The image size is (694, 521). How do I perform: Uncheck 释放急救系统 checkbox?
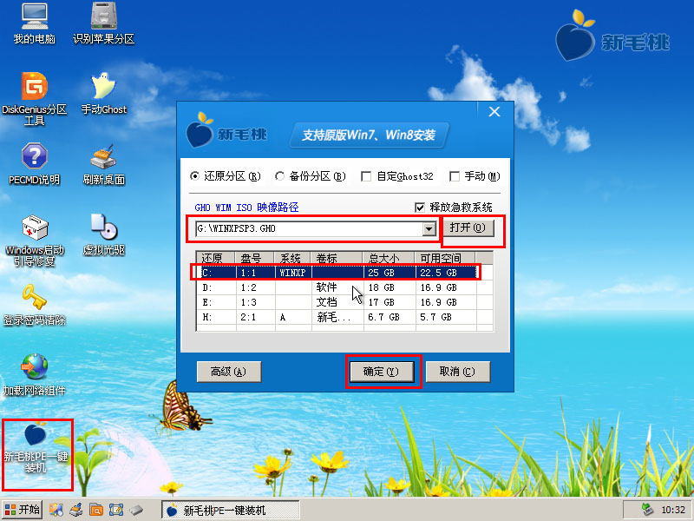420,208
